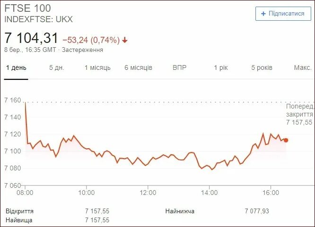This screenshot has height=227, width=315.
Task: Select the ВПР range tab
Action: [180, 67]
